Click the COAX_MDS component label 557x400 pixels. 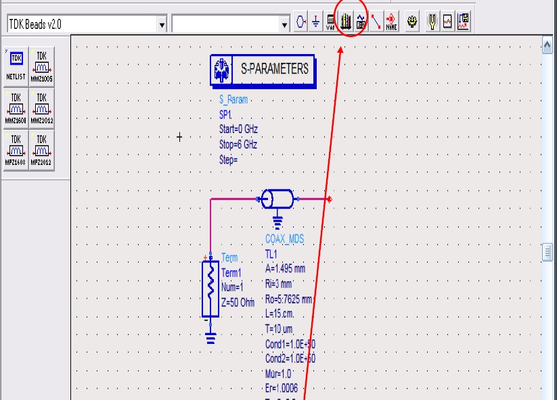point(284,239)
